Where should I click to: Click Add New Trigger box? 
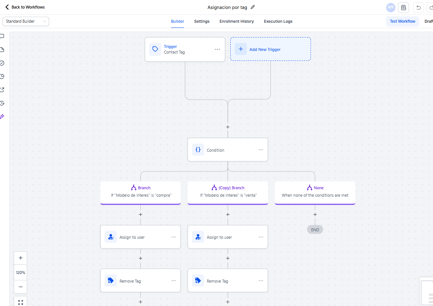(270, 49)
